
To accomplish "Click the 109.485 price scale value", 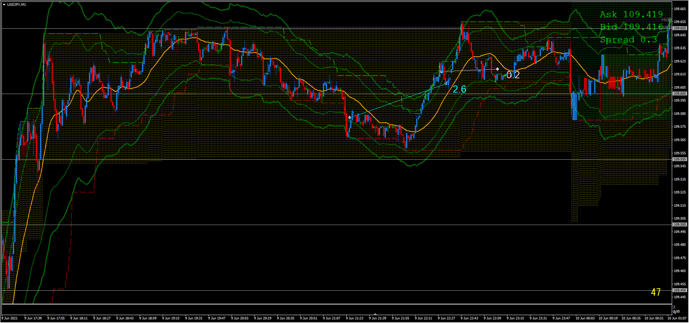I will [680, 245].
